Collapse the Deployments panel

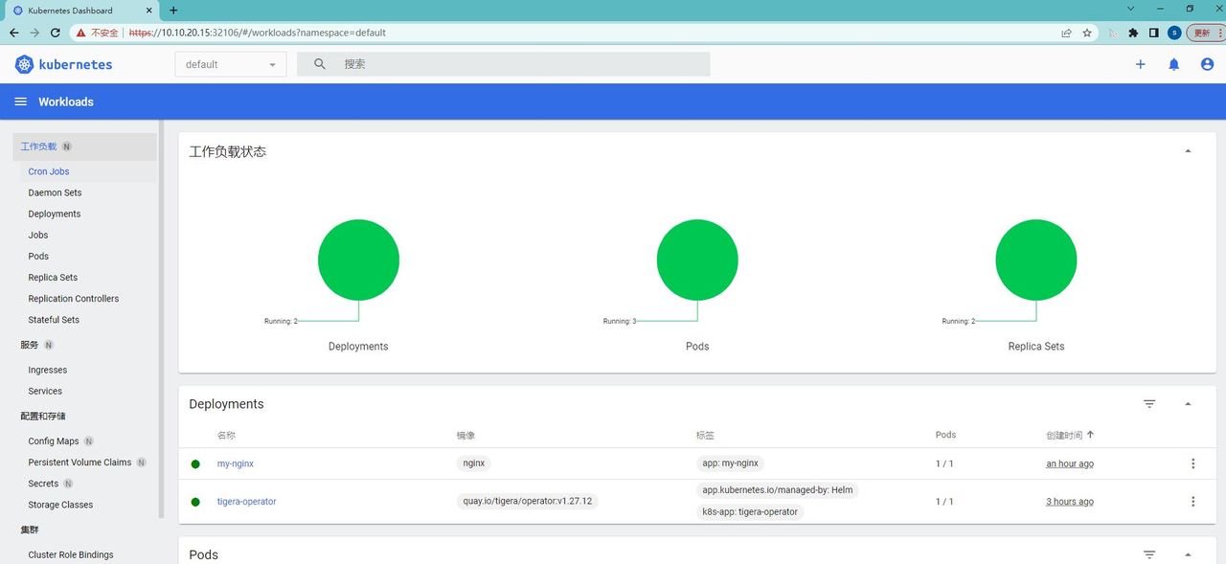point(1188,403)
